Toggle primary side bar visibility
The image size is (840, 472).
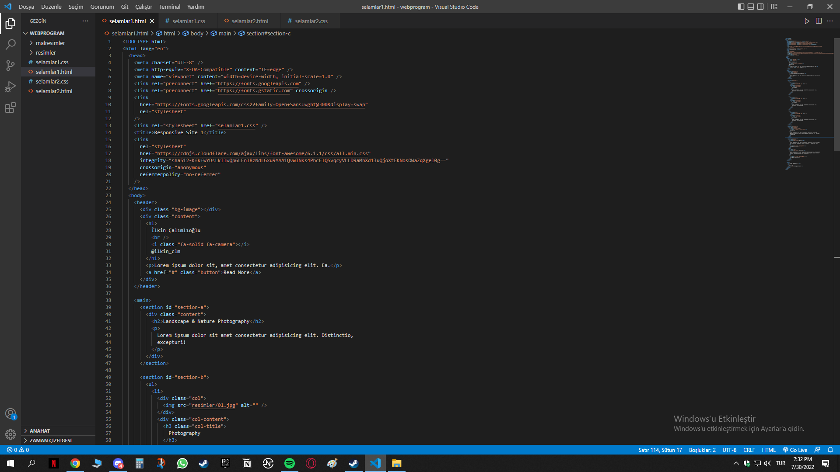click(741, 7)
